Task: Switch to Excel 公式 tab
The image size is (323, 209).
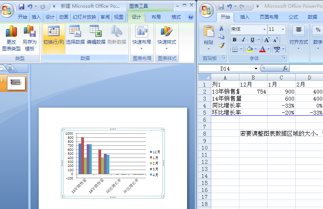Action: tap(293, 17)
